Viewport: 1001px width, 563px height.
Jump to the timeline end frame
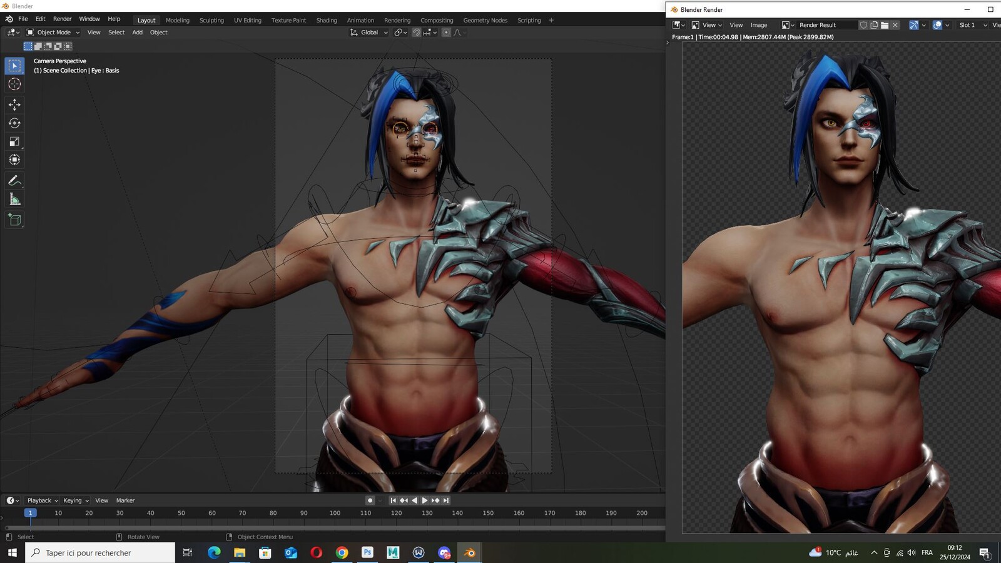click(x=446, y=500)
